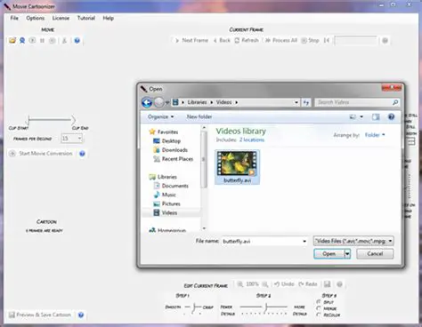The height and width of the screenshot is (327, 422).
Task: Click the help icon in Open dialog toolbar
Action: (x=392, y=116)
